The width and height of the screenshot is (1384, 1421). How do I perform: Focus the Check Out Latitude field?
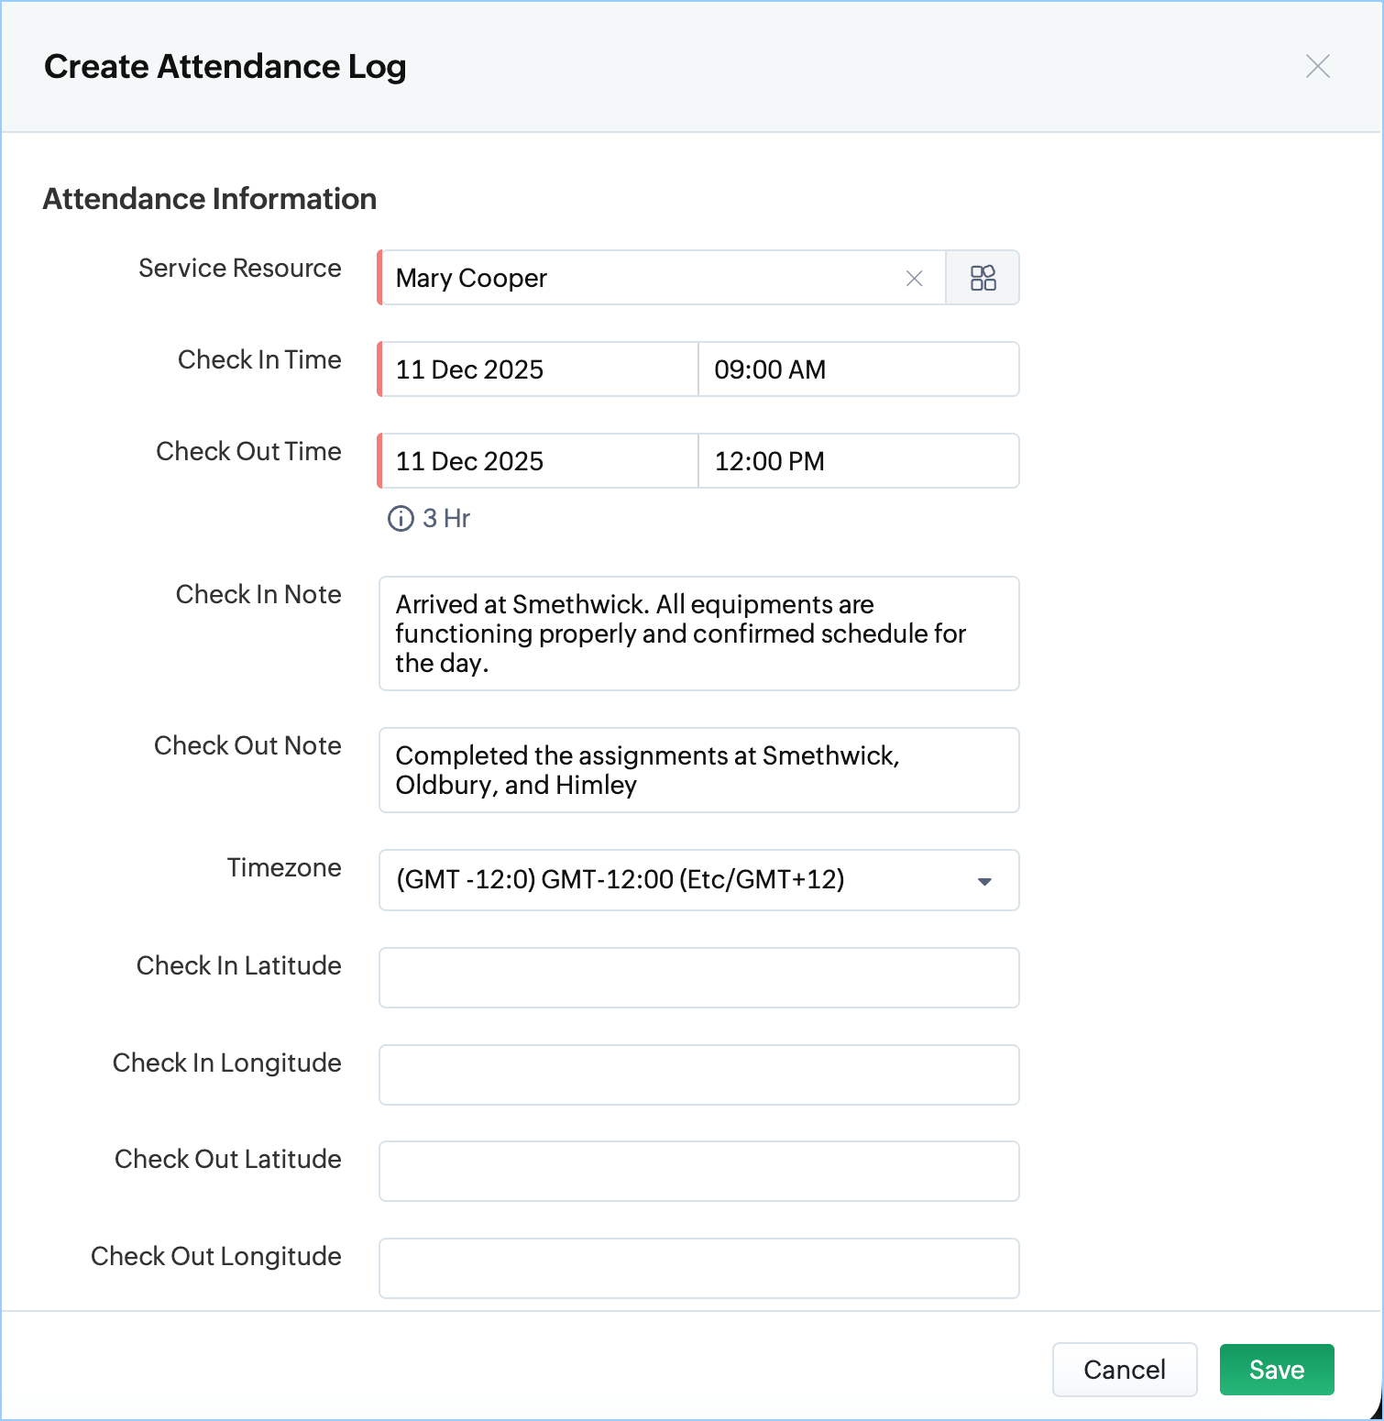698,1171
